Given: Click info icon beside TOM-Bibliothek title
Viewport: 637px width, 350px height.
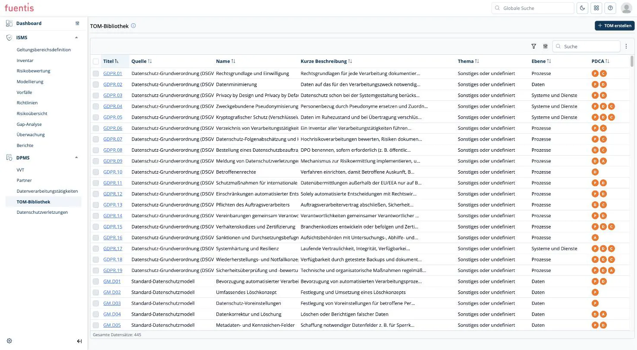Looking at the screenshot, I should pos(133,26).
